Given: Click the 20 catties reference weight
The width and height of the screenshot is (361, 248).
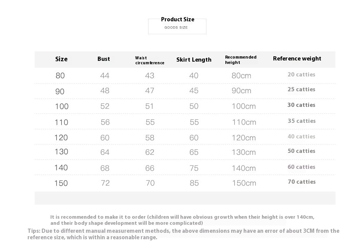Looking at the screenshot, I should (301, 75).
